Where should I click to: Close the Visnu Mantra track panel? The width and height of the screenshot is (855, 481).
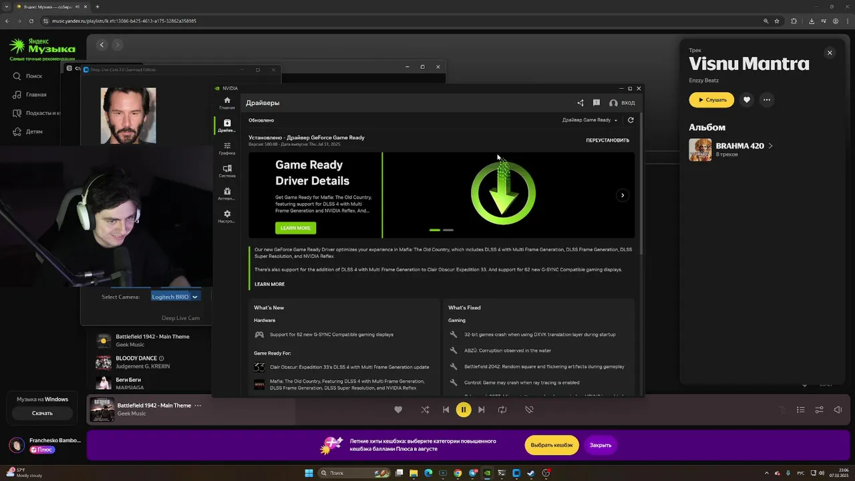[830, 53]
